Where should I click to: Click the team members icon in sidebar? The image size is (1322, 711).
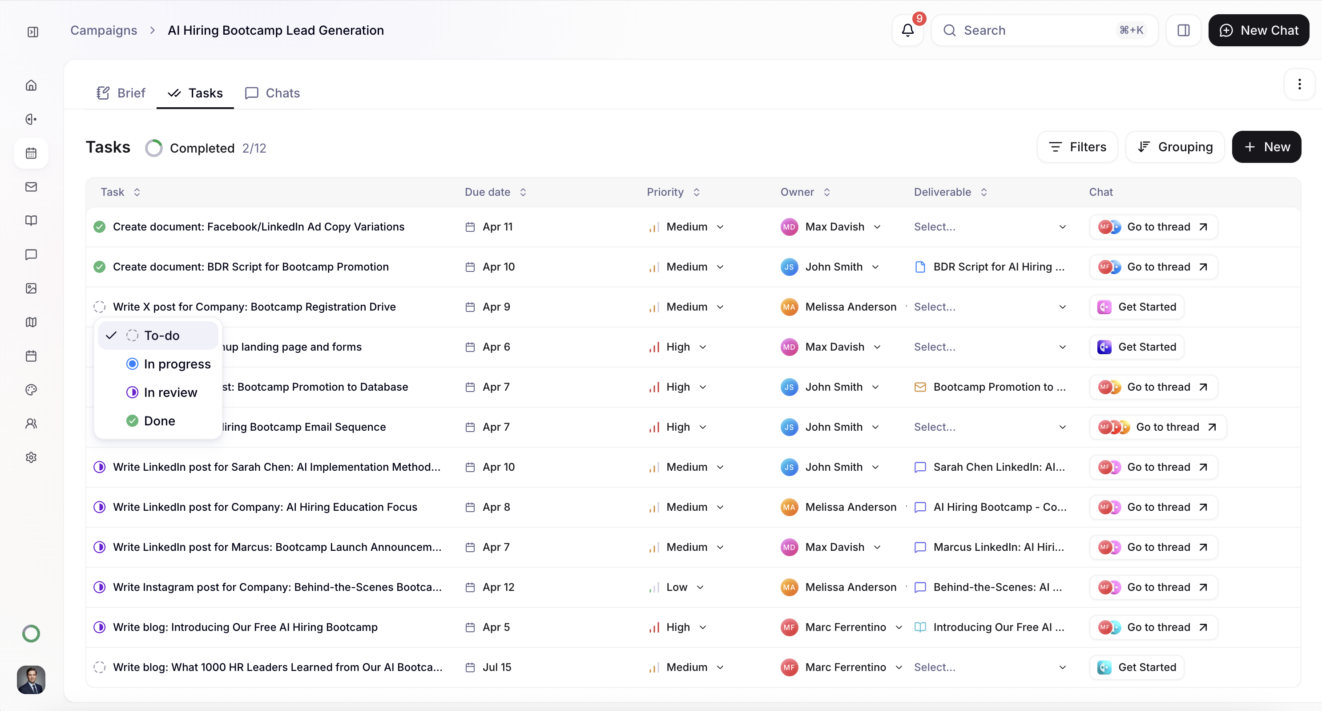pyautogui.click(x=31, y=424)
